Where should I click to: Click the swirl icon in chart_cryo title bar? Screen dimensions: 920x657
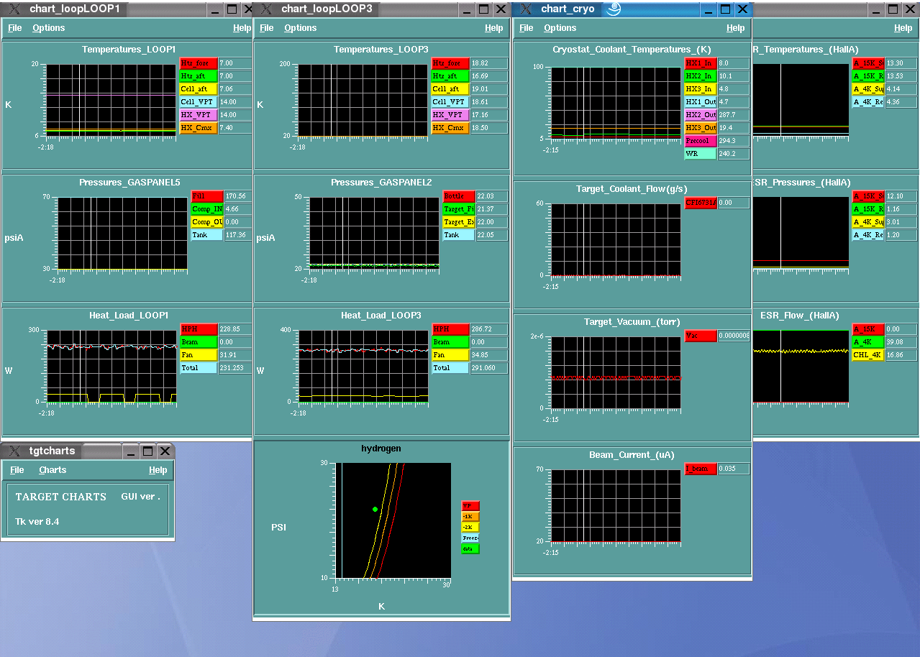tap(614, 9)
